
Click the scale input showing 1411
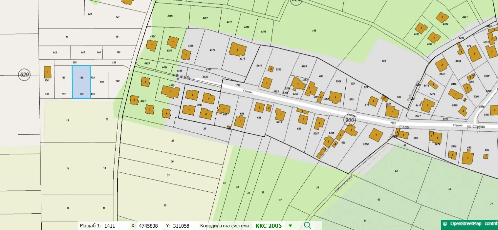click(x=110, y=226)
